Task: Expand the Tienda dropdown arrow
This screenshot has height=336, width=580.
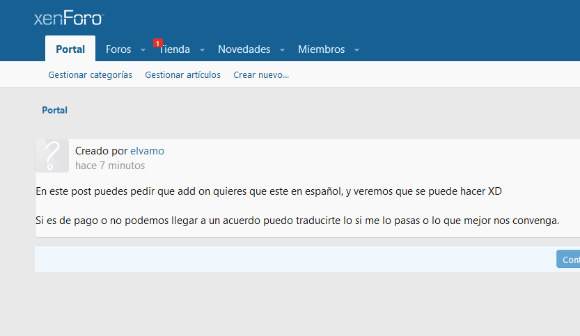Action: point(202,50)
